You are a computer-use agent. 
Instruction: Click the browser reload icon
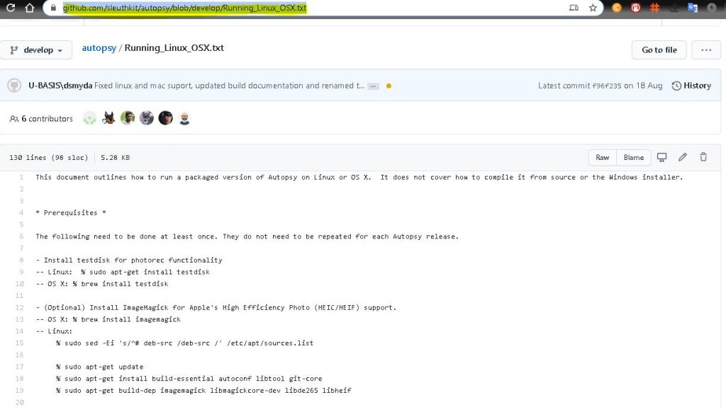11,8
